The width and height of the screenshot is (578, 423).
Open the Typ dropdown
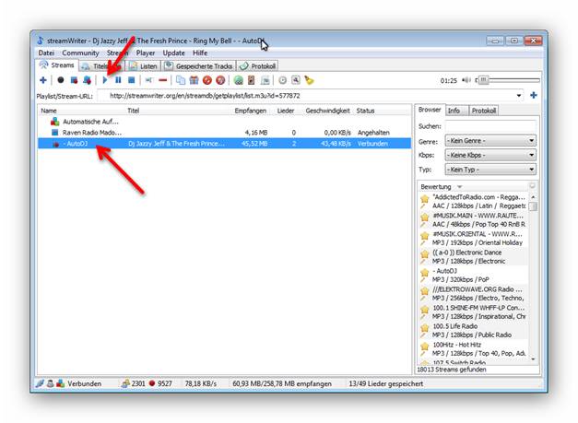pos(490,170)
